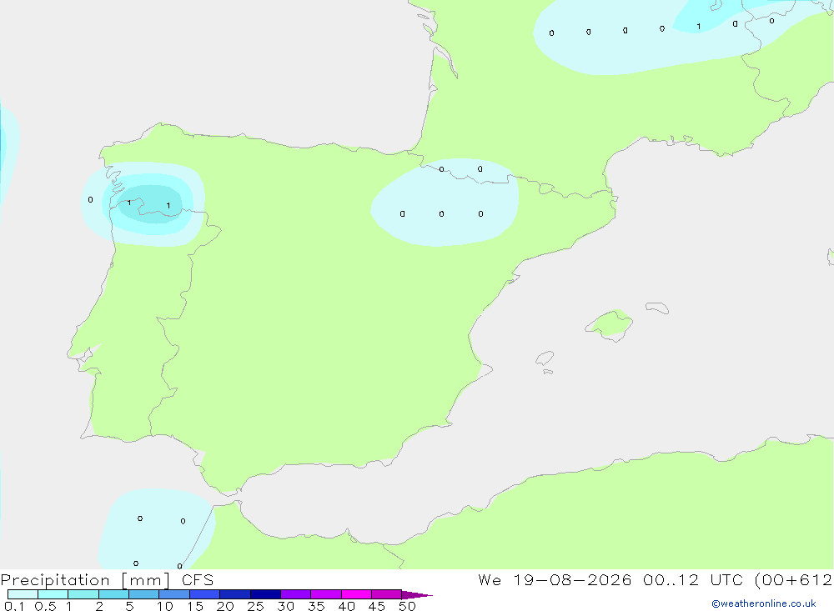Image resolution: width=834 pixels, height=611 pixels.
Task: Open the weatheronline.co.uk copyright link
Action: [x=763, y=603]
